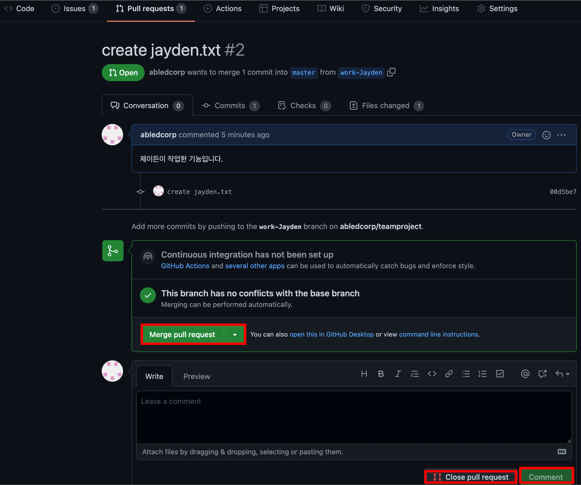581x485 pixels.
Task: Click the italic formatting icon
Action: [398, 374]
